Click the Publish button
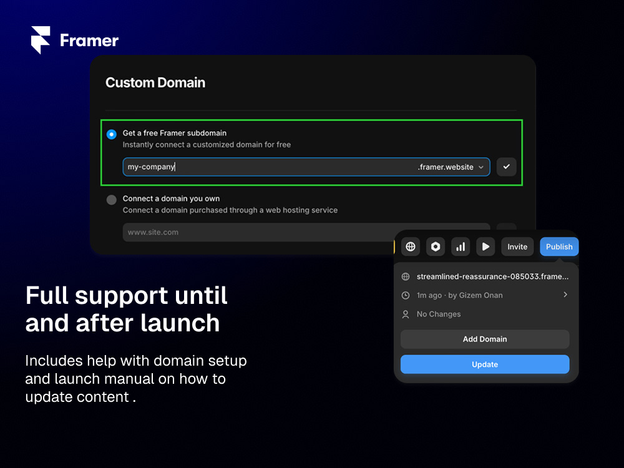 [558, 246]
